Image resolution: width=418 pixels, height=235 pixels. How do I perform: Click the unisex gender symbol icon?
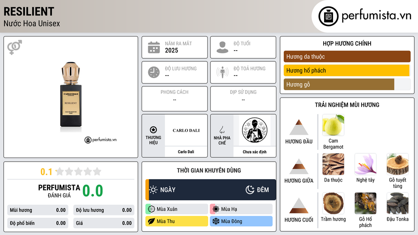click(x=15, y=47)
